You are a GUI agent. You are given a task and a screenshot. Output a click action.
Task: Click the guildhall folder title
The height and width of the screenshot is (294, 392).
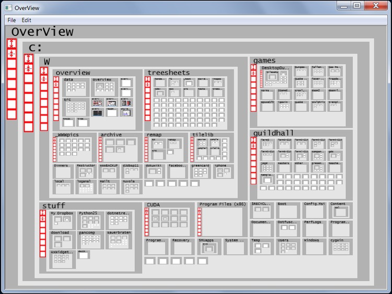click(x=271, y=133)
